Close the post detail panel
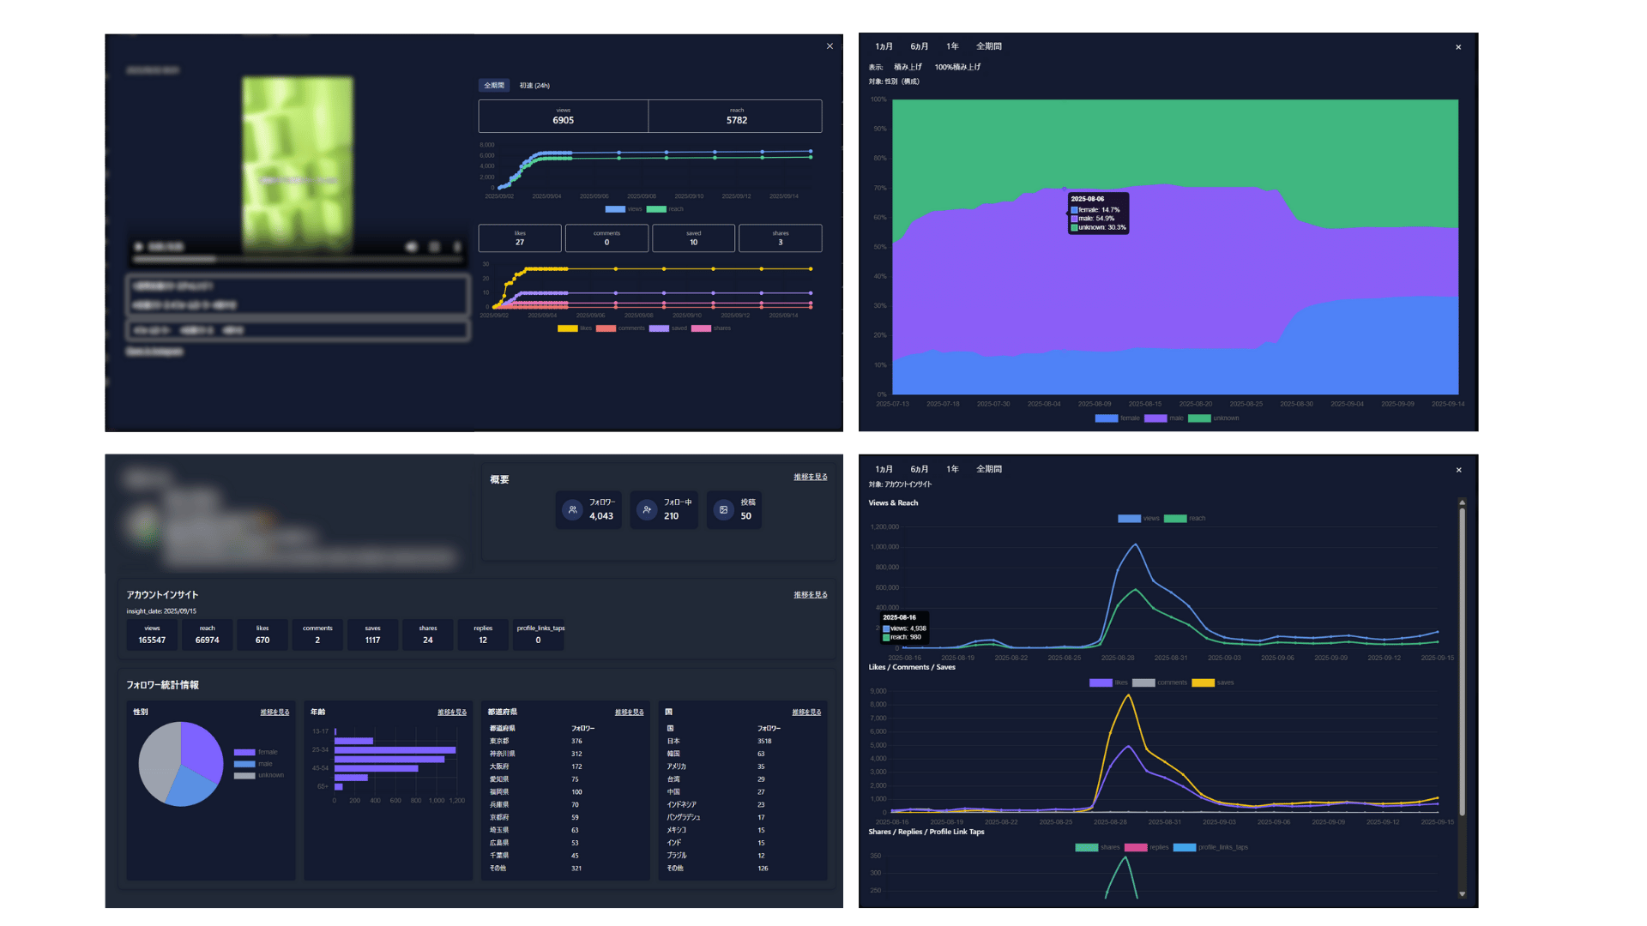The image size is (1647, 926). point(830,46)
